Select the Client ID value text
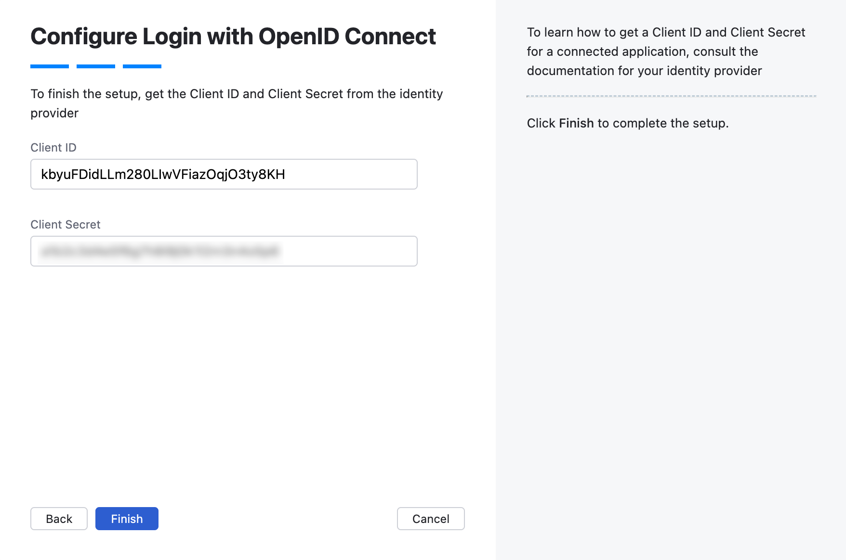Viewport: 846px width, 560px height. 163,174
